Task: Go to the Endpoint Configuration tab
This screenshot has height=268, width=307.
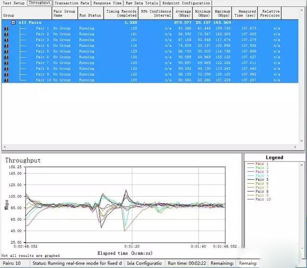Action: 186,3
